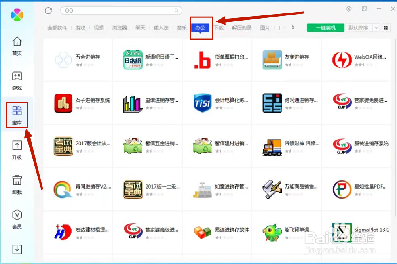Open 跨网通进销存 app icon
This screenshot has width=397, height=264.
[272, 103]
